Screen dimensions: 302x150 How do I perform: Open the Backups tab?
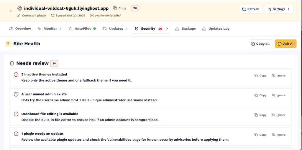click(186, 28)
